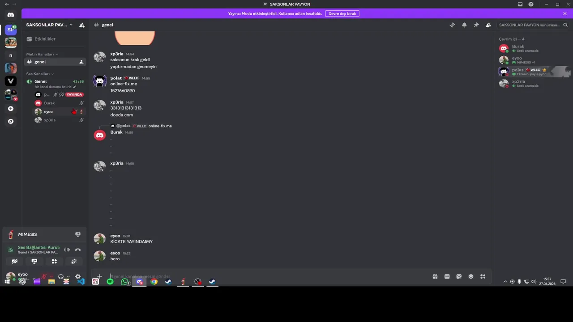Open Spotify from Windows taskbar
The height and width of the screenshot is (322, 573).
110,282
